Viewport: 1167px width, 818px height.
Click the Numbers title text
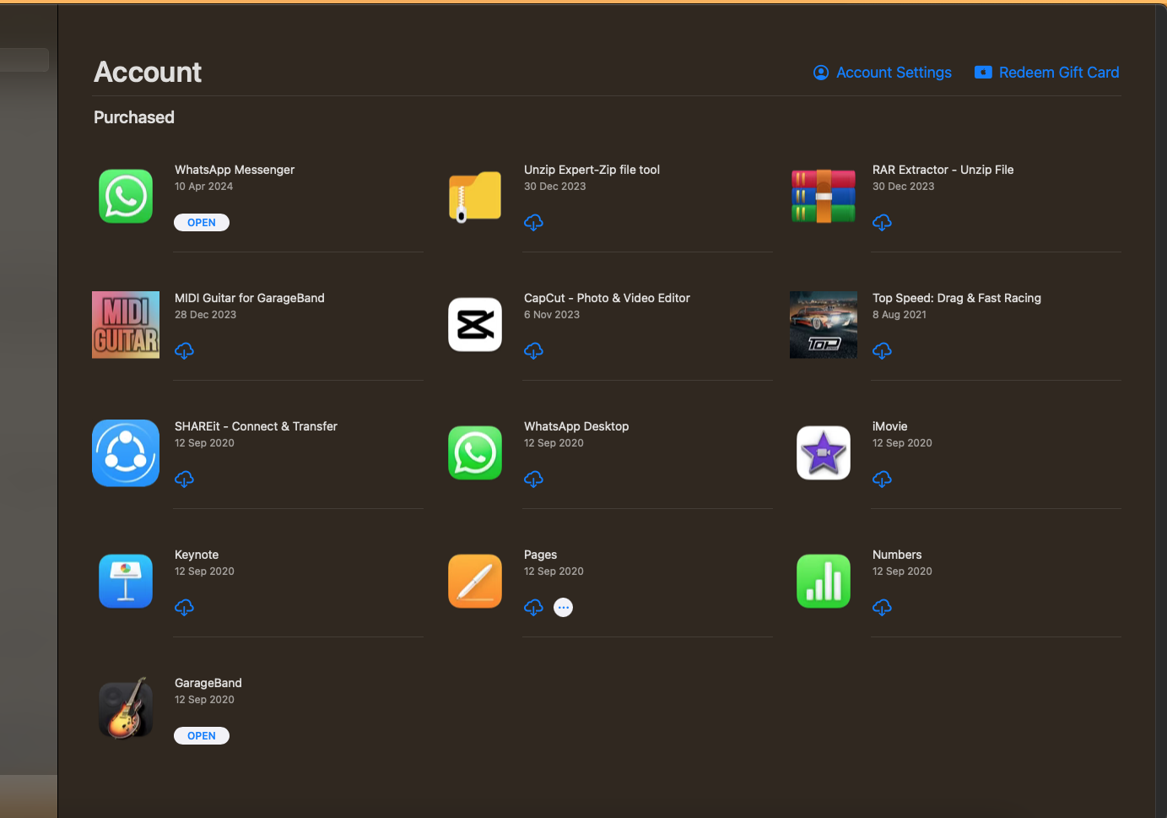pyautogui.click(x=897, y=555)
